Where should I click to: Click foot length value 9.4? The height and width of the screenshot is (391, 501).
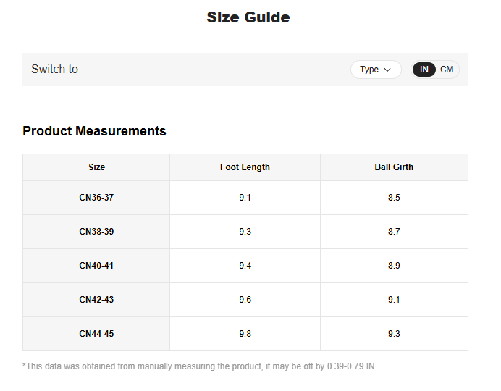point(245,266)
